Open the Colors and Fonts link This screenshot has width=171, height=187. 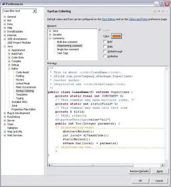pyautogui.click(x=138, y=19)
